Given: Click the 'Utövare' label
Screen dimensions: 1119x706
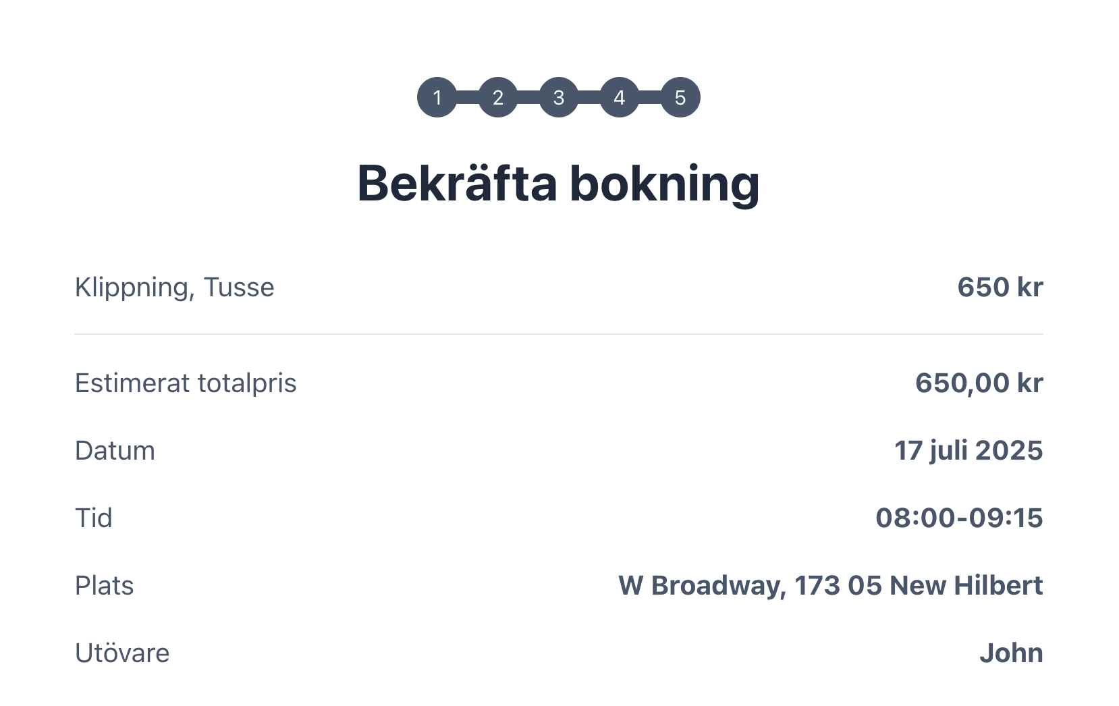Looking at the screenshot, I should tap(121, 653).
